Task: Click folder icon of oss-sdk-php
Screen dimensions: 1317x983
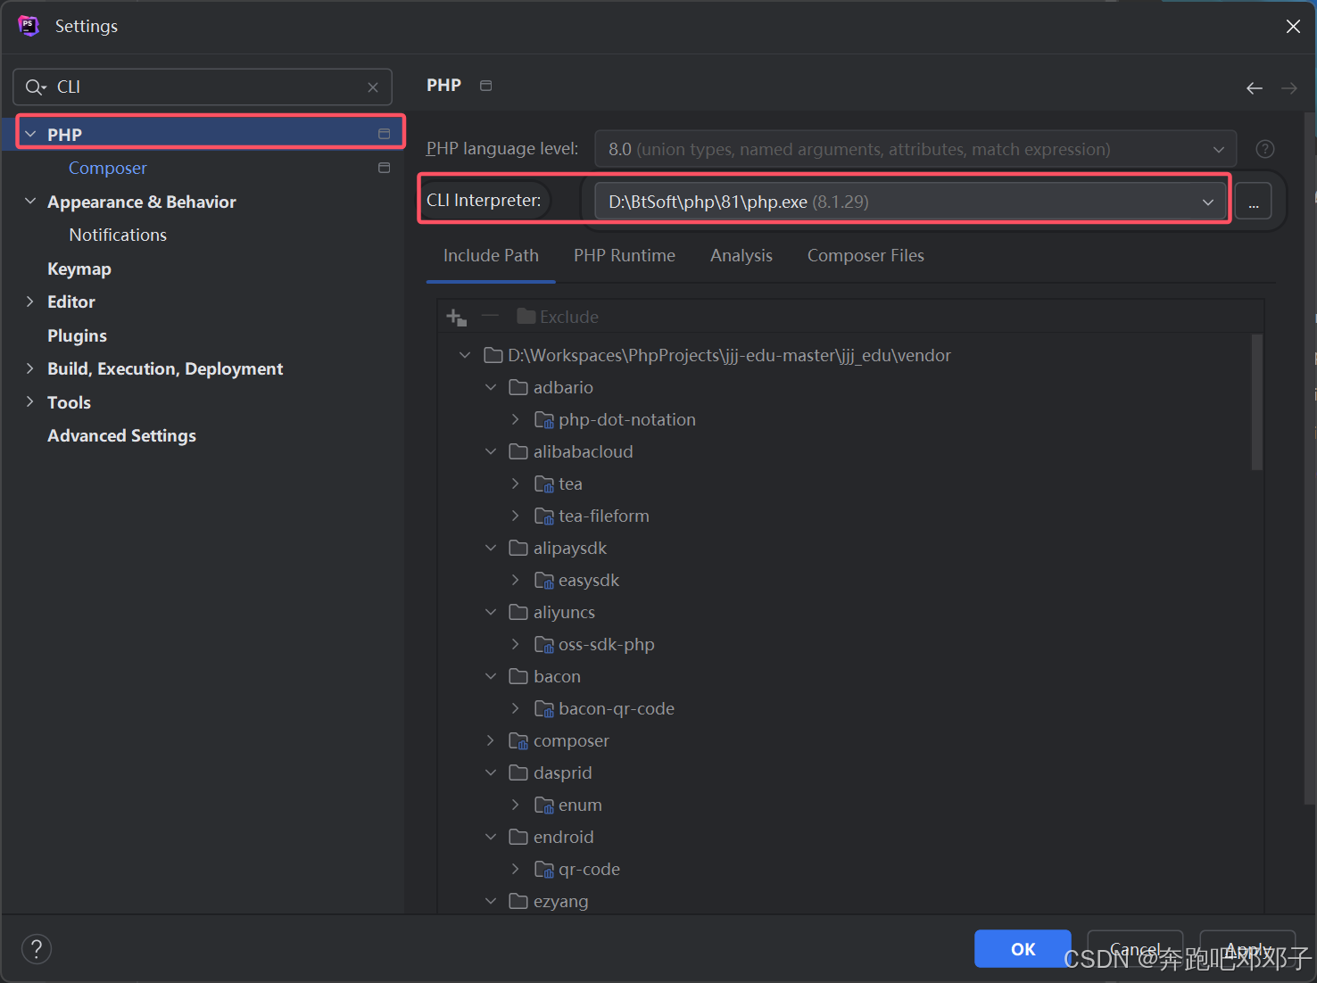Action: click(x=543, y=644)
